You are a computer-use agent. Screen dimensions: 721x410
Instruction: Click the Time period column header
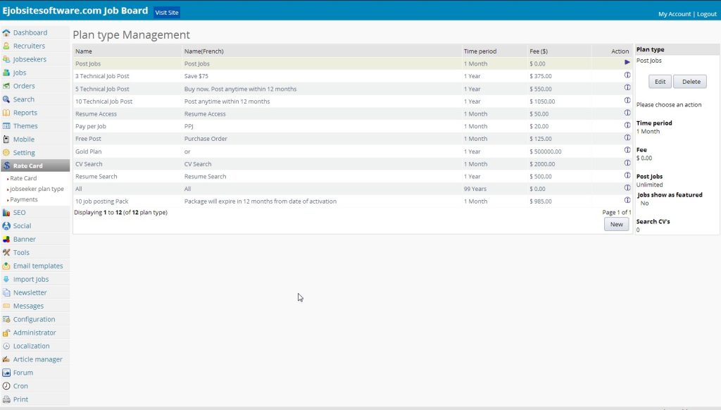pos(480,51)
